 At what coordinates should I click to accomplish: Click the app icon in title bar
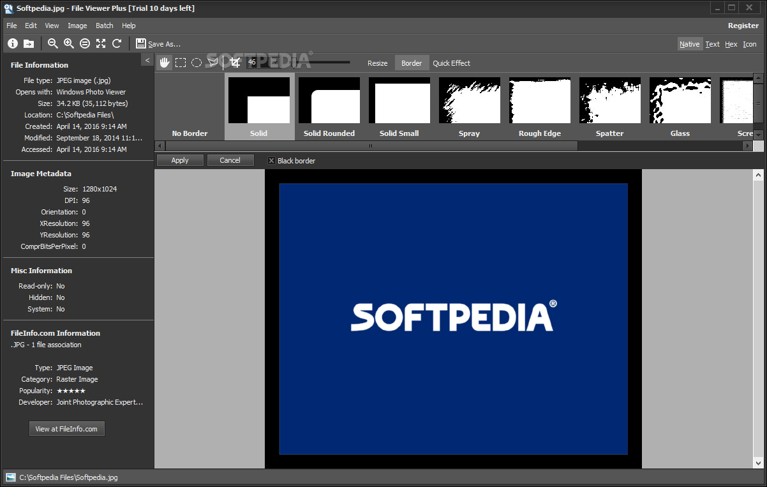point(8,8)
